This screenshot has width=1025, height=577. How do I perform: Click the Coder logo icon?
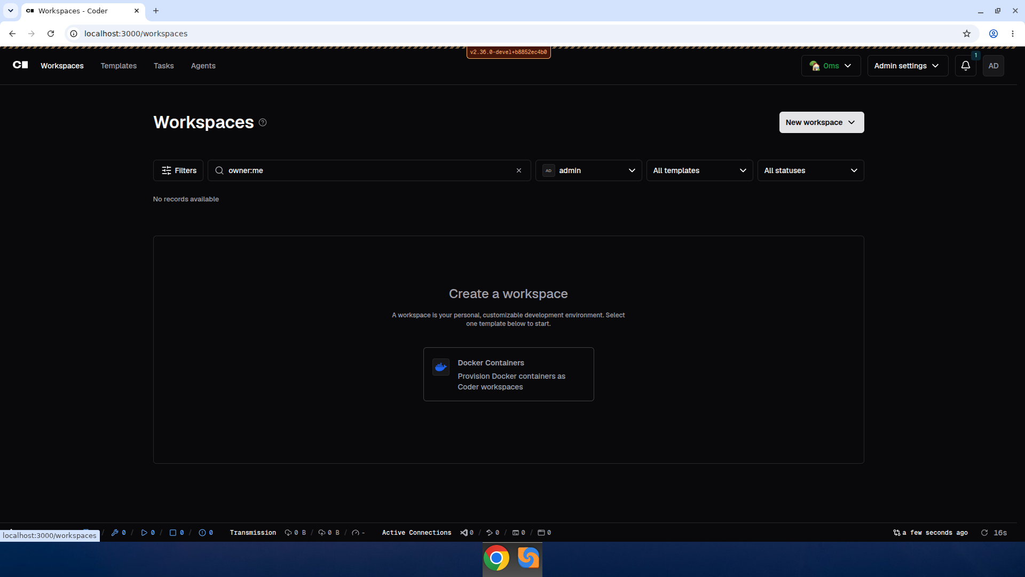[20, 65]
